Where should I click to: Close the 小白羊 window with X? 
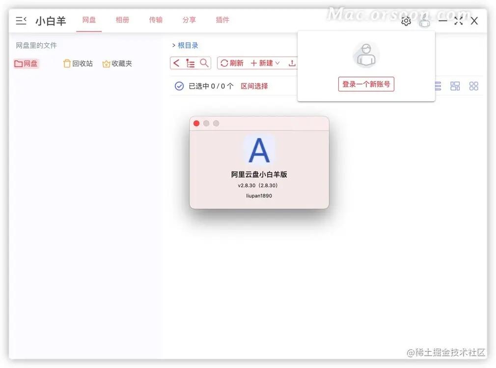coord(474,21)
